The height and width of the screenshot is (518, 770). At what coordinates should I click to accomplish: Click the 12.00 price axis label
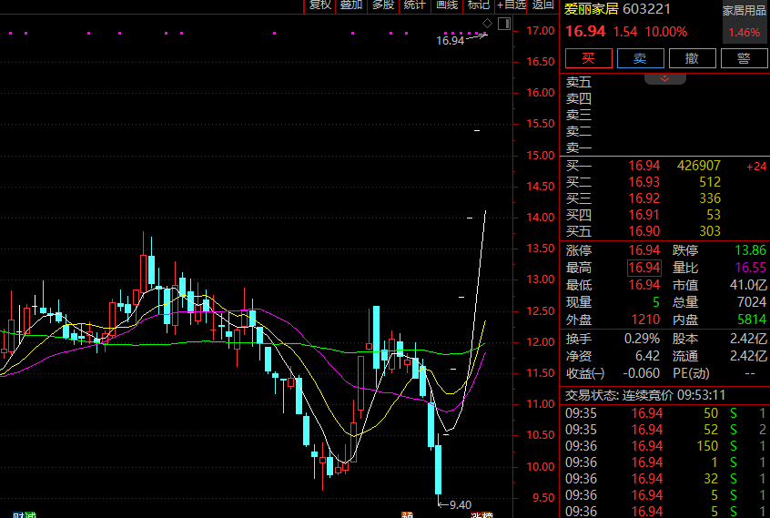click(x=540, y=342)
